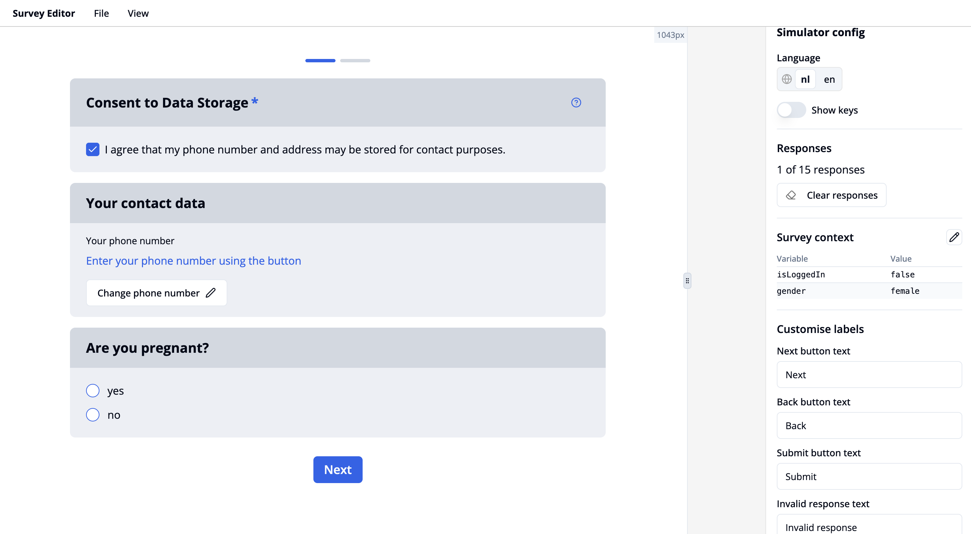This screenshot has width=971, height=534.
Task: Click 'Your contact data' heading
Action: (146, 203)
